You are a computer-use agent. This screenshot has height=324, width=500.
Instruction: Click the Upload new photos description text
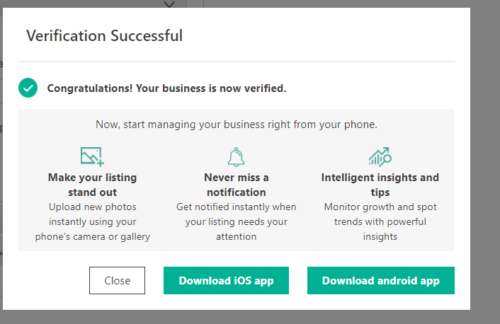(x=93, y=221)
